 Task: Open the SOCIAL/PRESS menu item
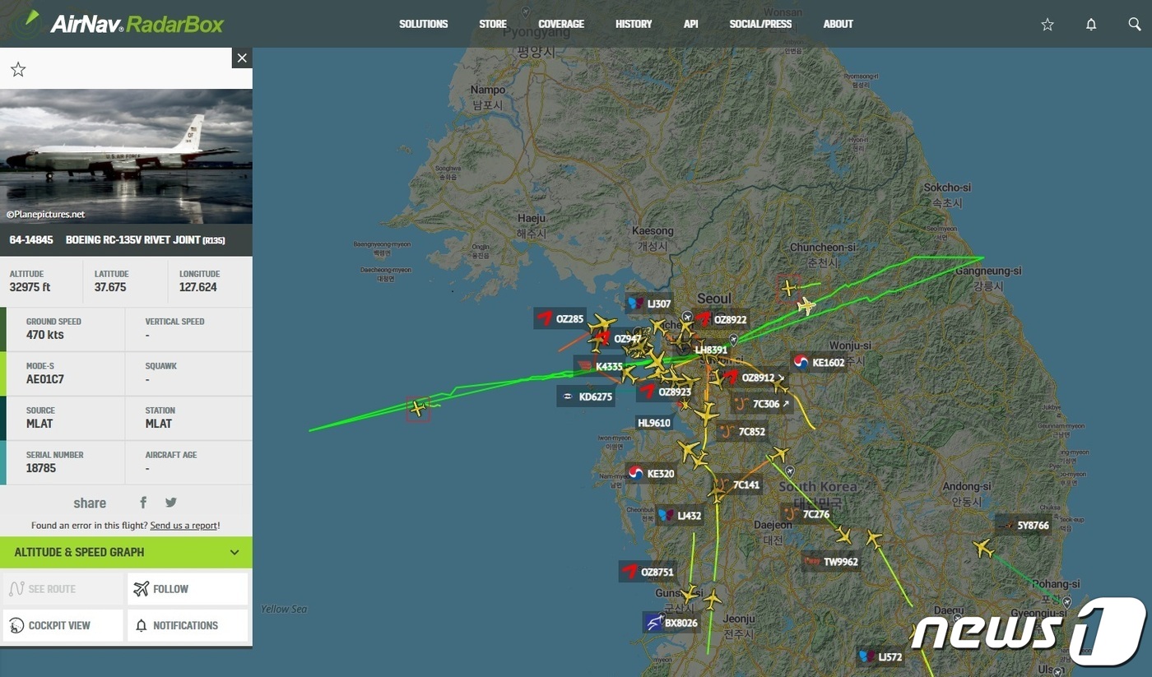click(x=760, y=24)
